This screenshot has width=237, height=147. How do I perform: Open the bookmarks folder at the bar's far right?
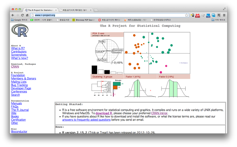click(218, 20)
